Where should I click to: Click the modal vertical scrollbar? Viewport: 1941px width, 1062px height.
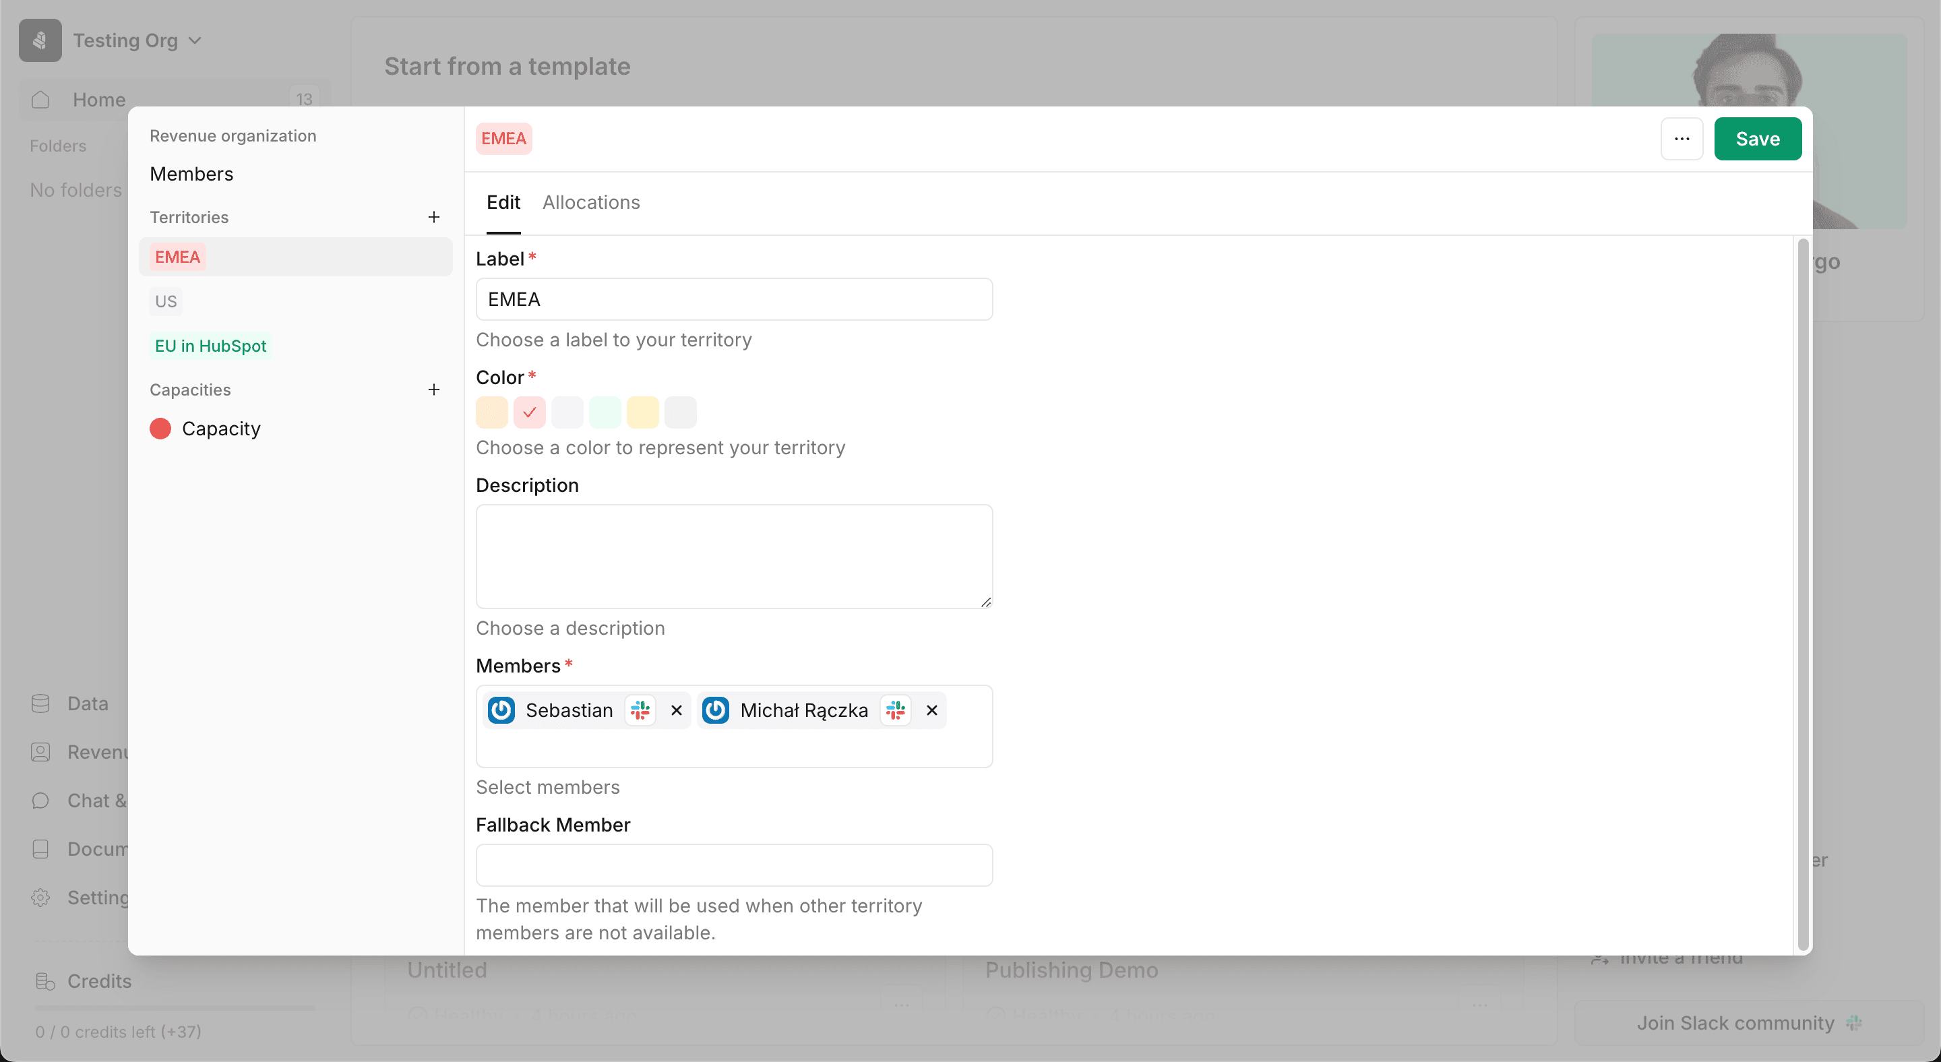(x=1802, y=594)
